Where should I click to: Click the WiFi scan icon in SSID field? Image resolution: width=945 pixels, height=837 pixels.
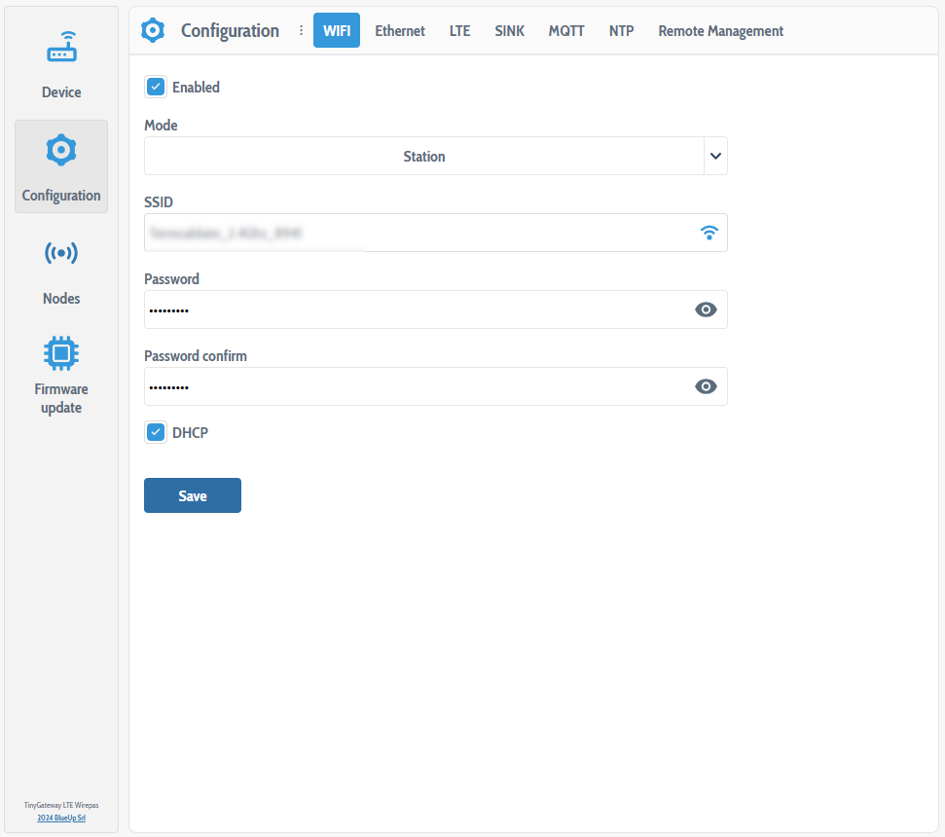tap(709, 233)
